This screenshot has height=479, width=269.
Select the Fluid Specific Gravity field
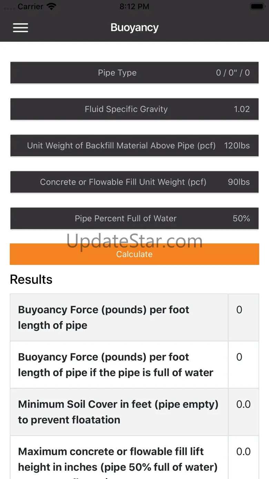[x=134, y=109]
